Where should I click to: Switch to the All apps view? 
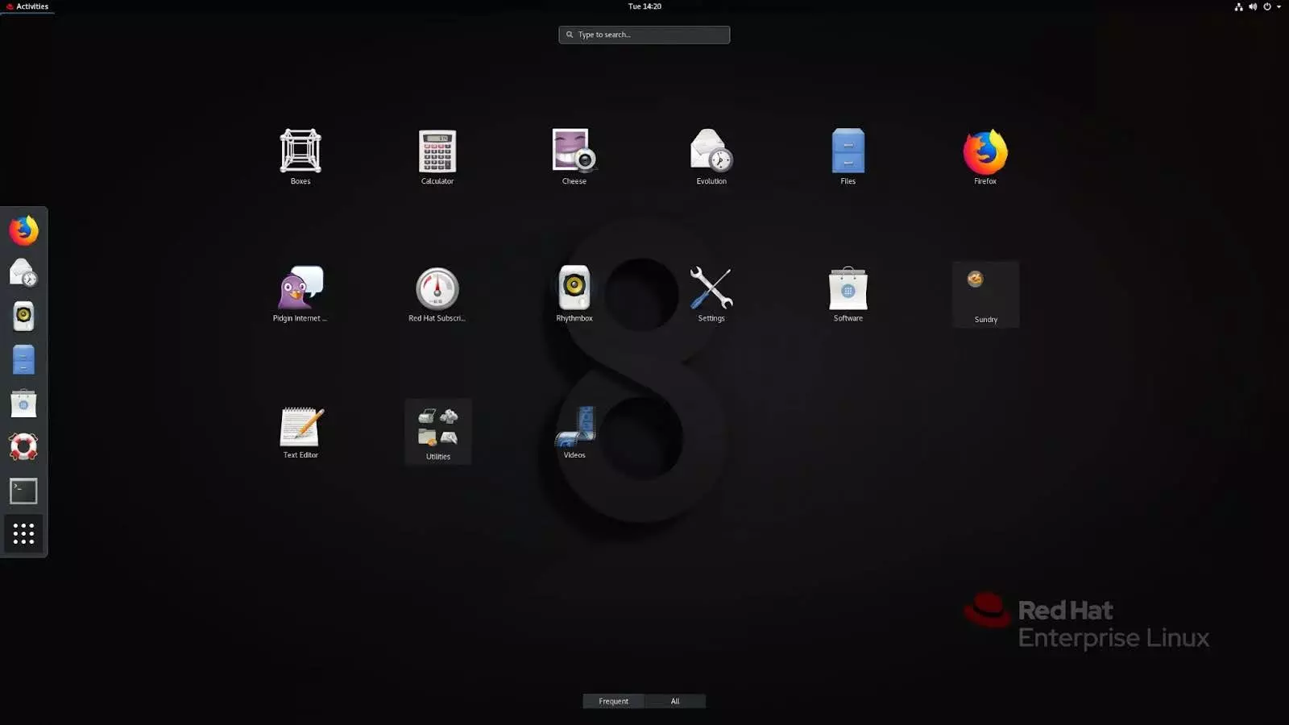[x=675, y=701]
